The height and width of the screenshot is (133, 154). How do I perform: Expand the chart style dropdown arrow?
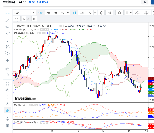click(95, 13)
